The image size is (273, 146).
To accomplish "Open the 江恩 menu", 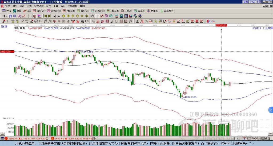I will (x=29, y=6).
